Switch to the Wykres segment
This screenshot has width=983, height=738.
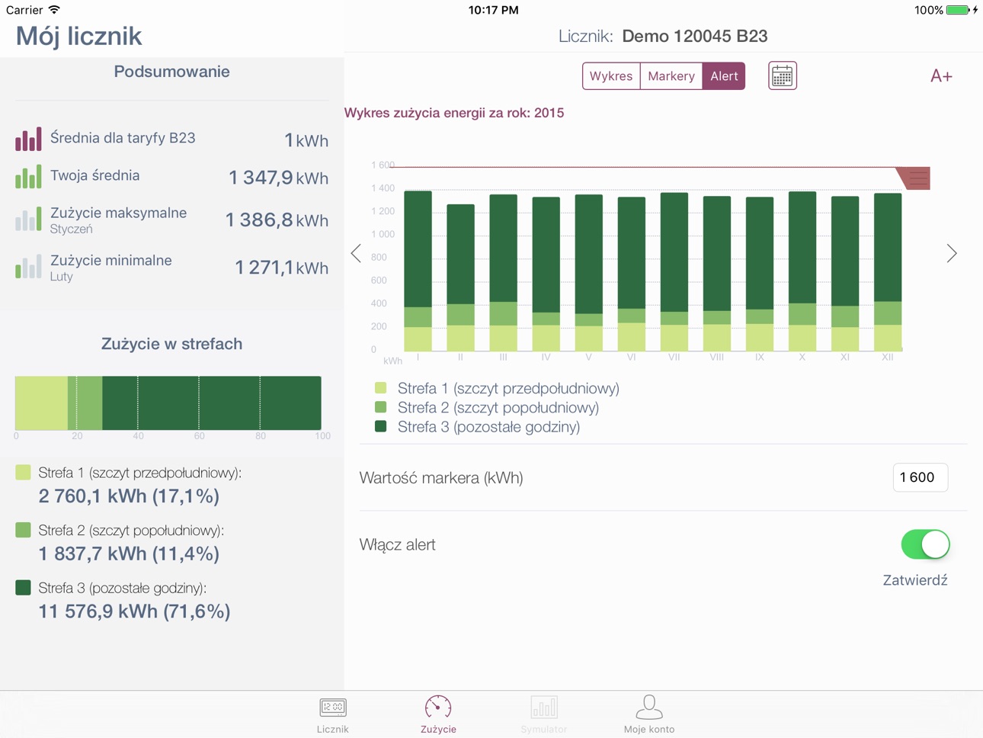point(611,76)
